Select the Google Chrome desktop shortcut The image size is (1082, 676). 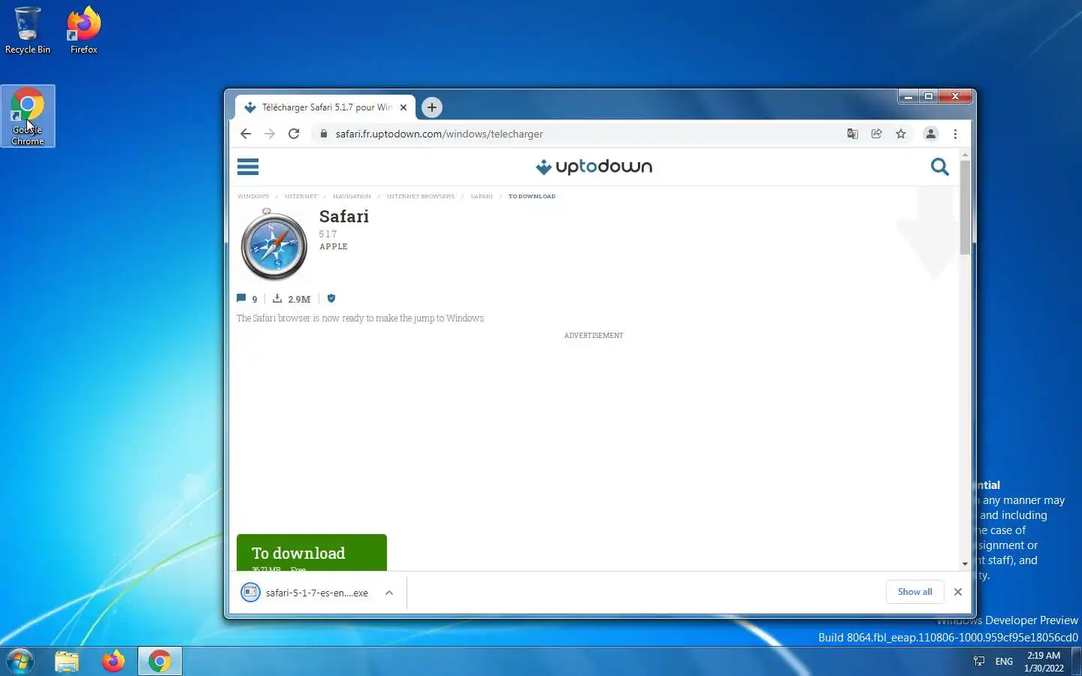(28, 116)
